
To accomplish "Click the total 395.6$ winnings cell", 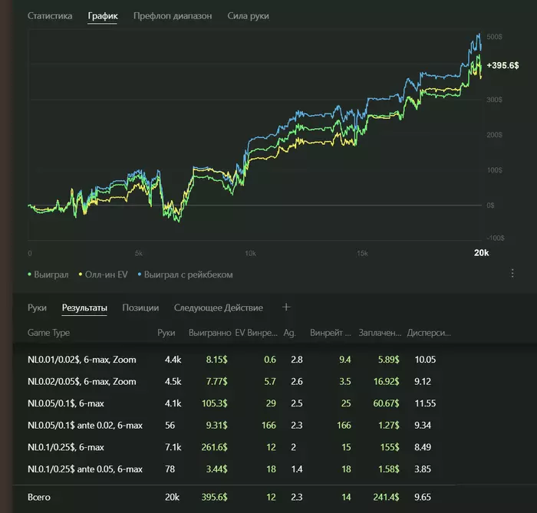I will click(214, 497).
